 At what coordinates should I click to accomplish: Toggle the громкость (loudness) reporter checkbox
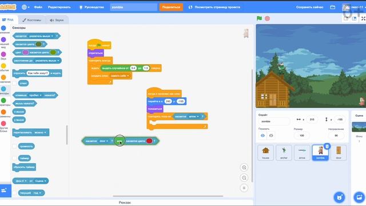(x=14, y=146)
